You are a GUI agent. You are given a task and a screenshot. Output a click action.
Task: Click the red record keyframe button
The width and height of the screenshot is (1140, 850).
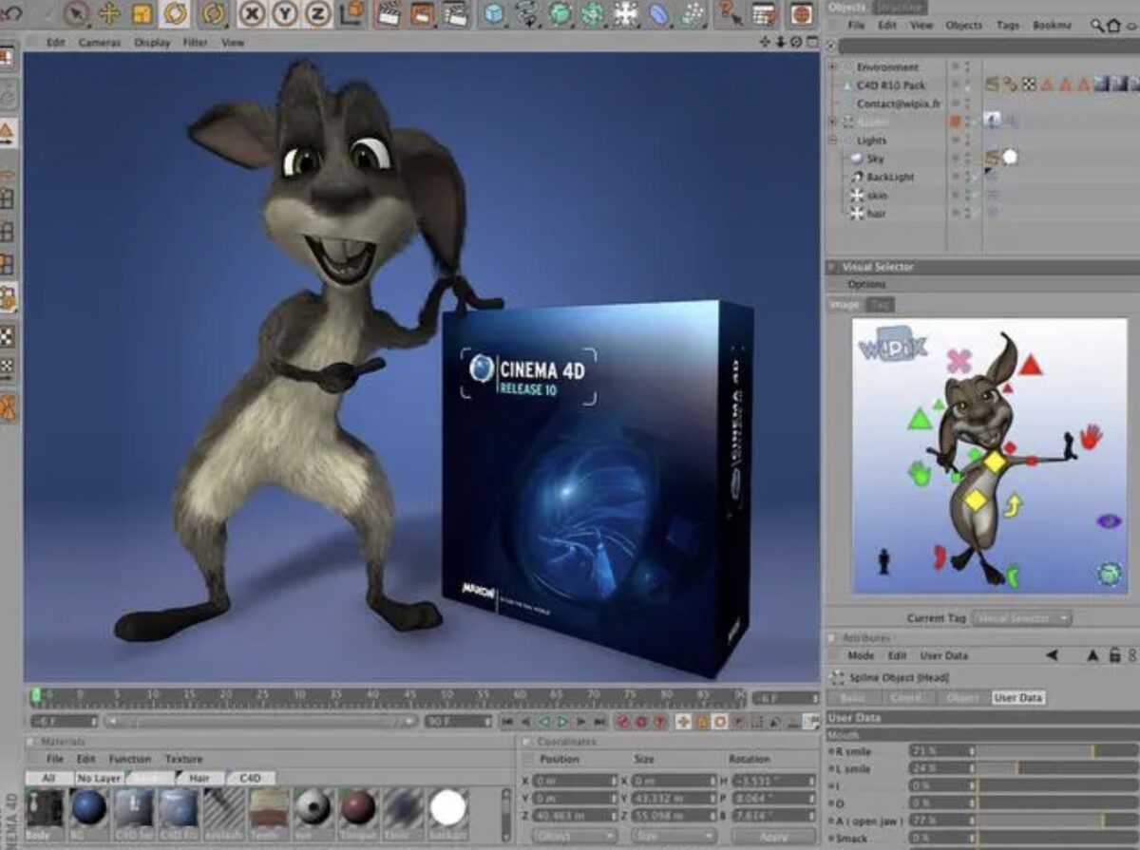622,722
